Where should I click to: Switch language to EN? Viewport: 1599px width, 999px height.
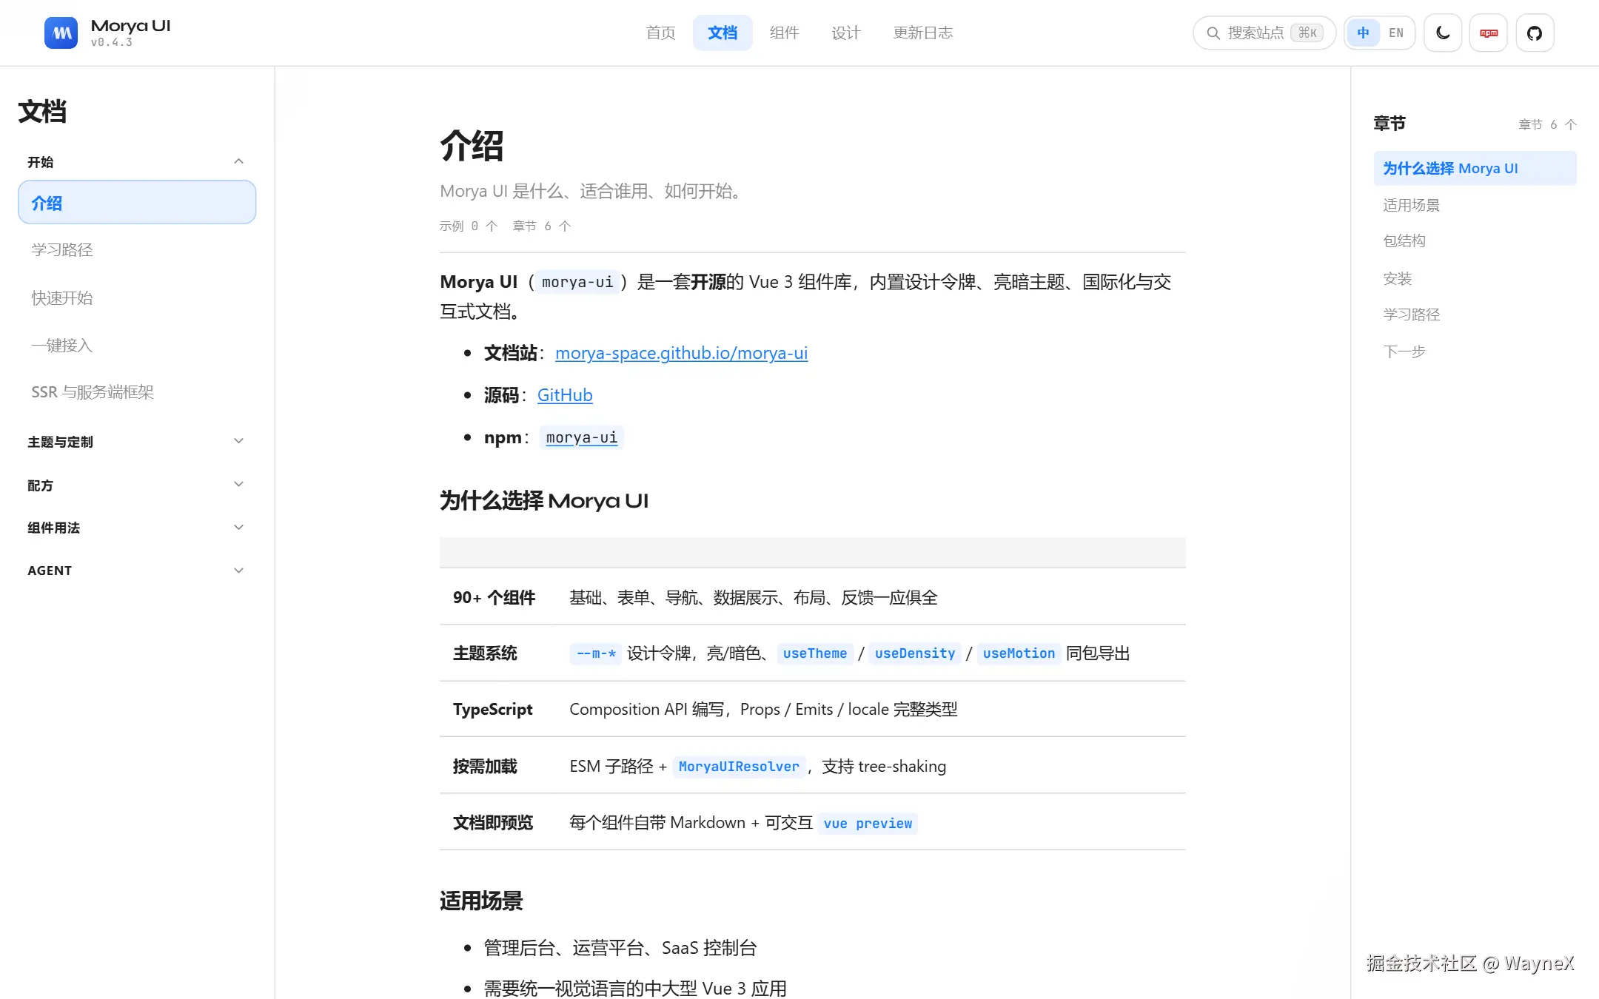(1396, 33)
